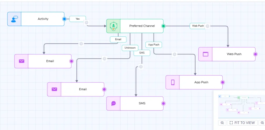Select the App Push node
265x130 pixels.
(194, 82)
